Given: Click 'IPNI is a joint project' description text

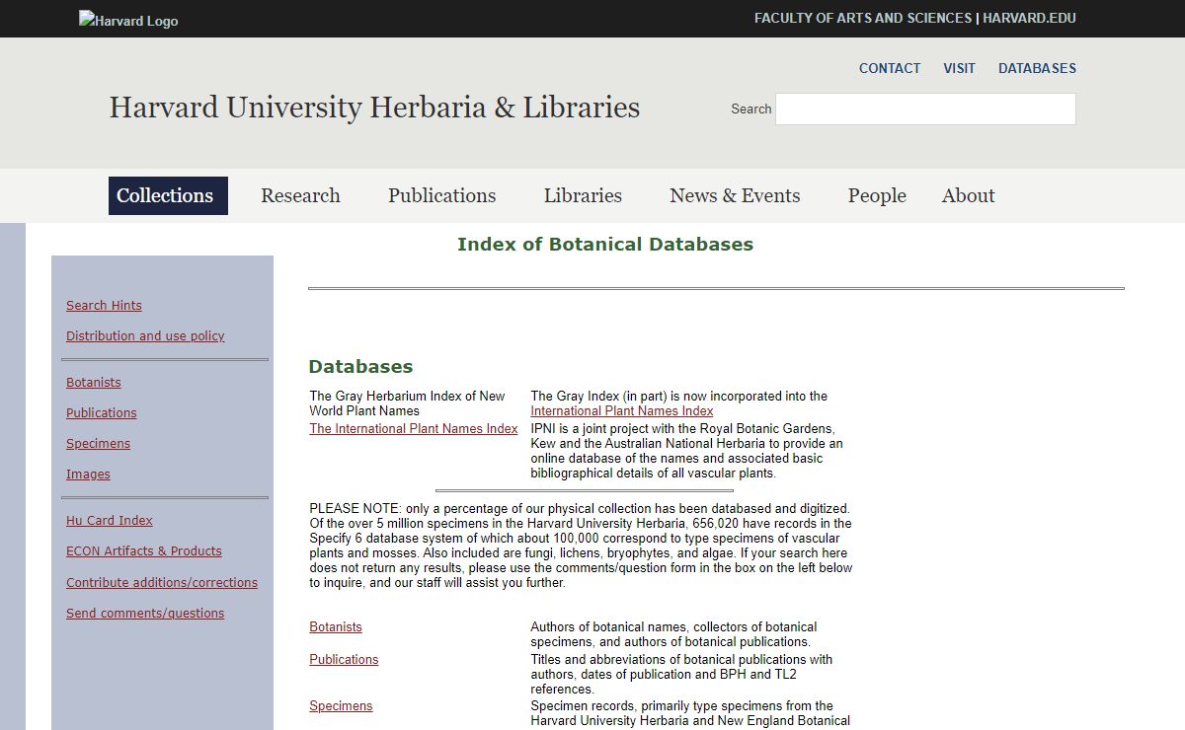Looking at the screenshot, I should click(x=686, y=451).
